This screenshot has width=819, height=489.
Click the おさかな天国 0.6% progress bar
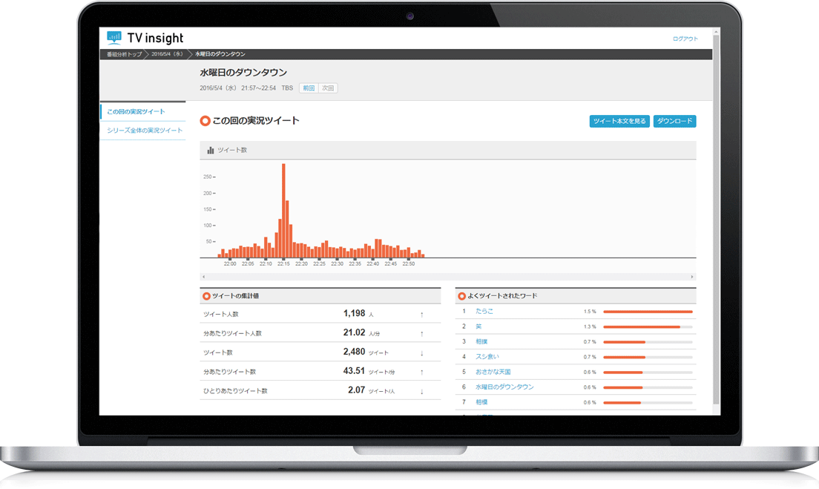[x=648, y=373]
